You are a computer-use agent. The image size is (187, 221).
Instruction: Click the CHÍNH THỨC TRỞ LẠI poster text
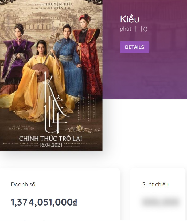click(x=51, y=139)
